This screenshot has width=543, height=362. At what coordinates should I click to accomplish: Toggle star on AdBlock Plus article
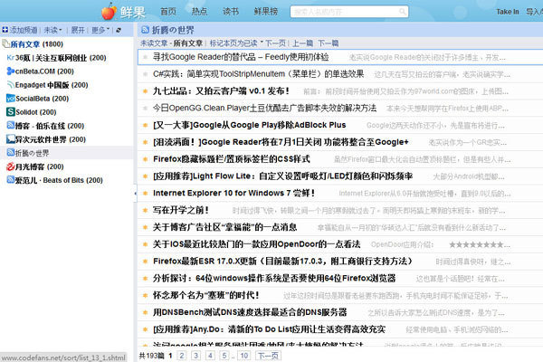[x=146, y=125]
